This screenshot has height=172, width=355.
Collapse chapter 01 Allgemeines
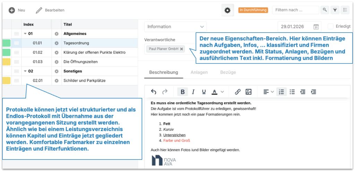(25, 34)
